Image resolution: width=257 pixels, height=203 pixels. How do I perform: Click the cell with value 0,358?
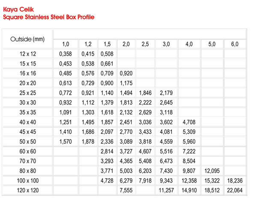[66, 54]
